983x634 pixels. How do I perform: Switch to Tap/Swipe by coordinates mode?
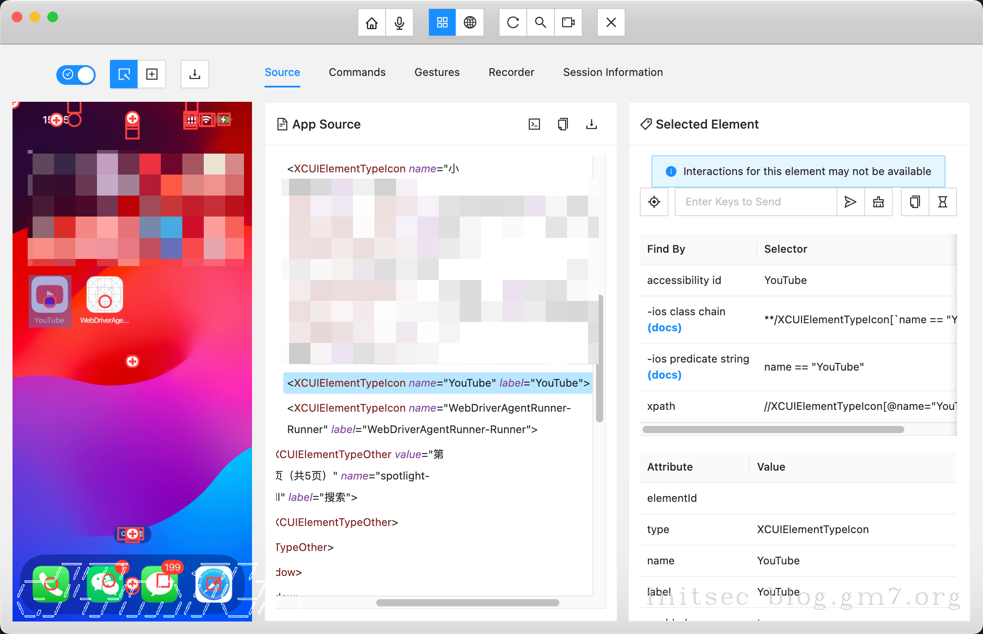tap(152, 74)
